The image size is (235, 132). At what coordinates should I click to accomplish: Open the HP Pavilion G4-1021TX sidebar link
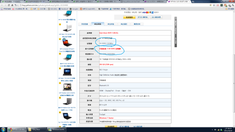tap(67, 109)
